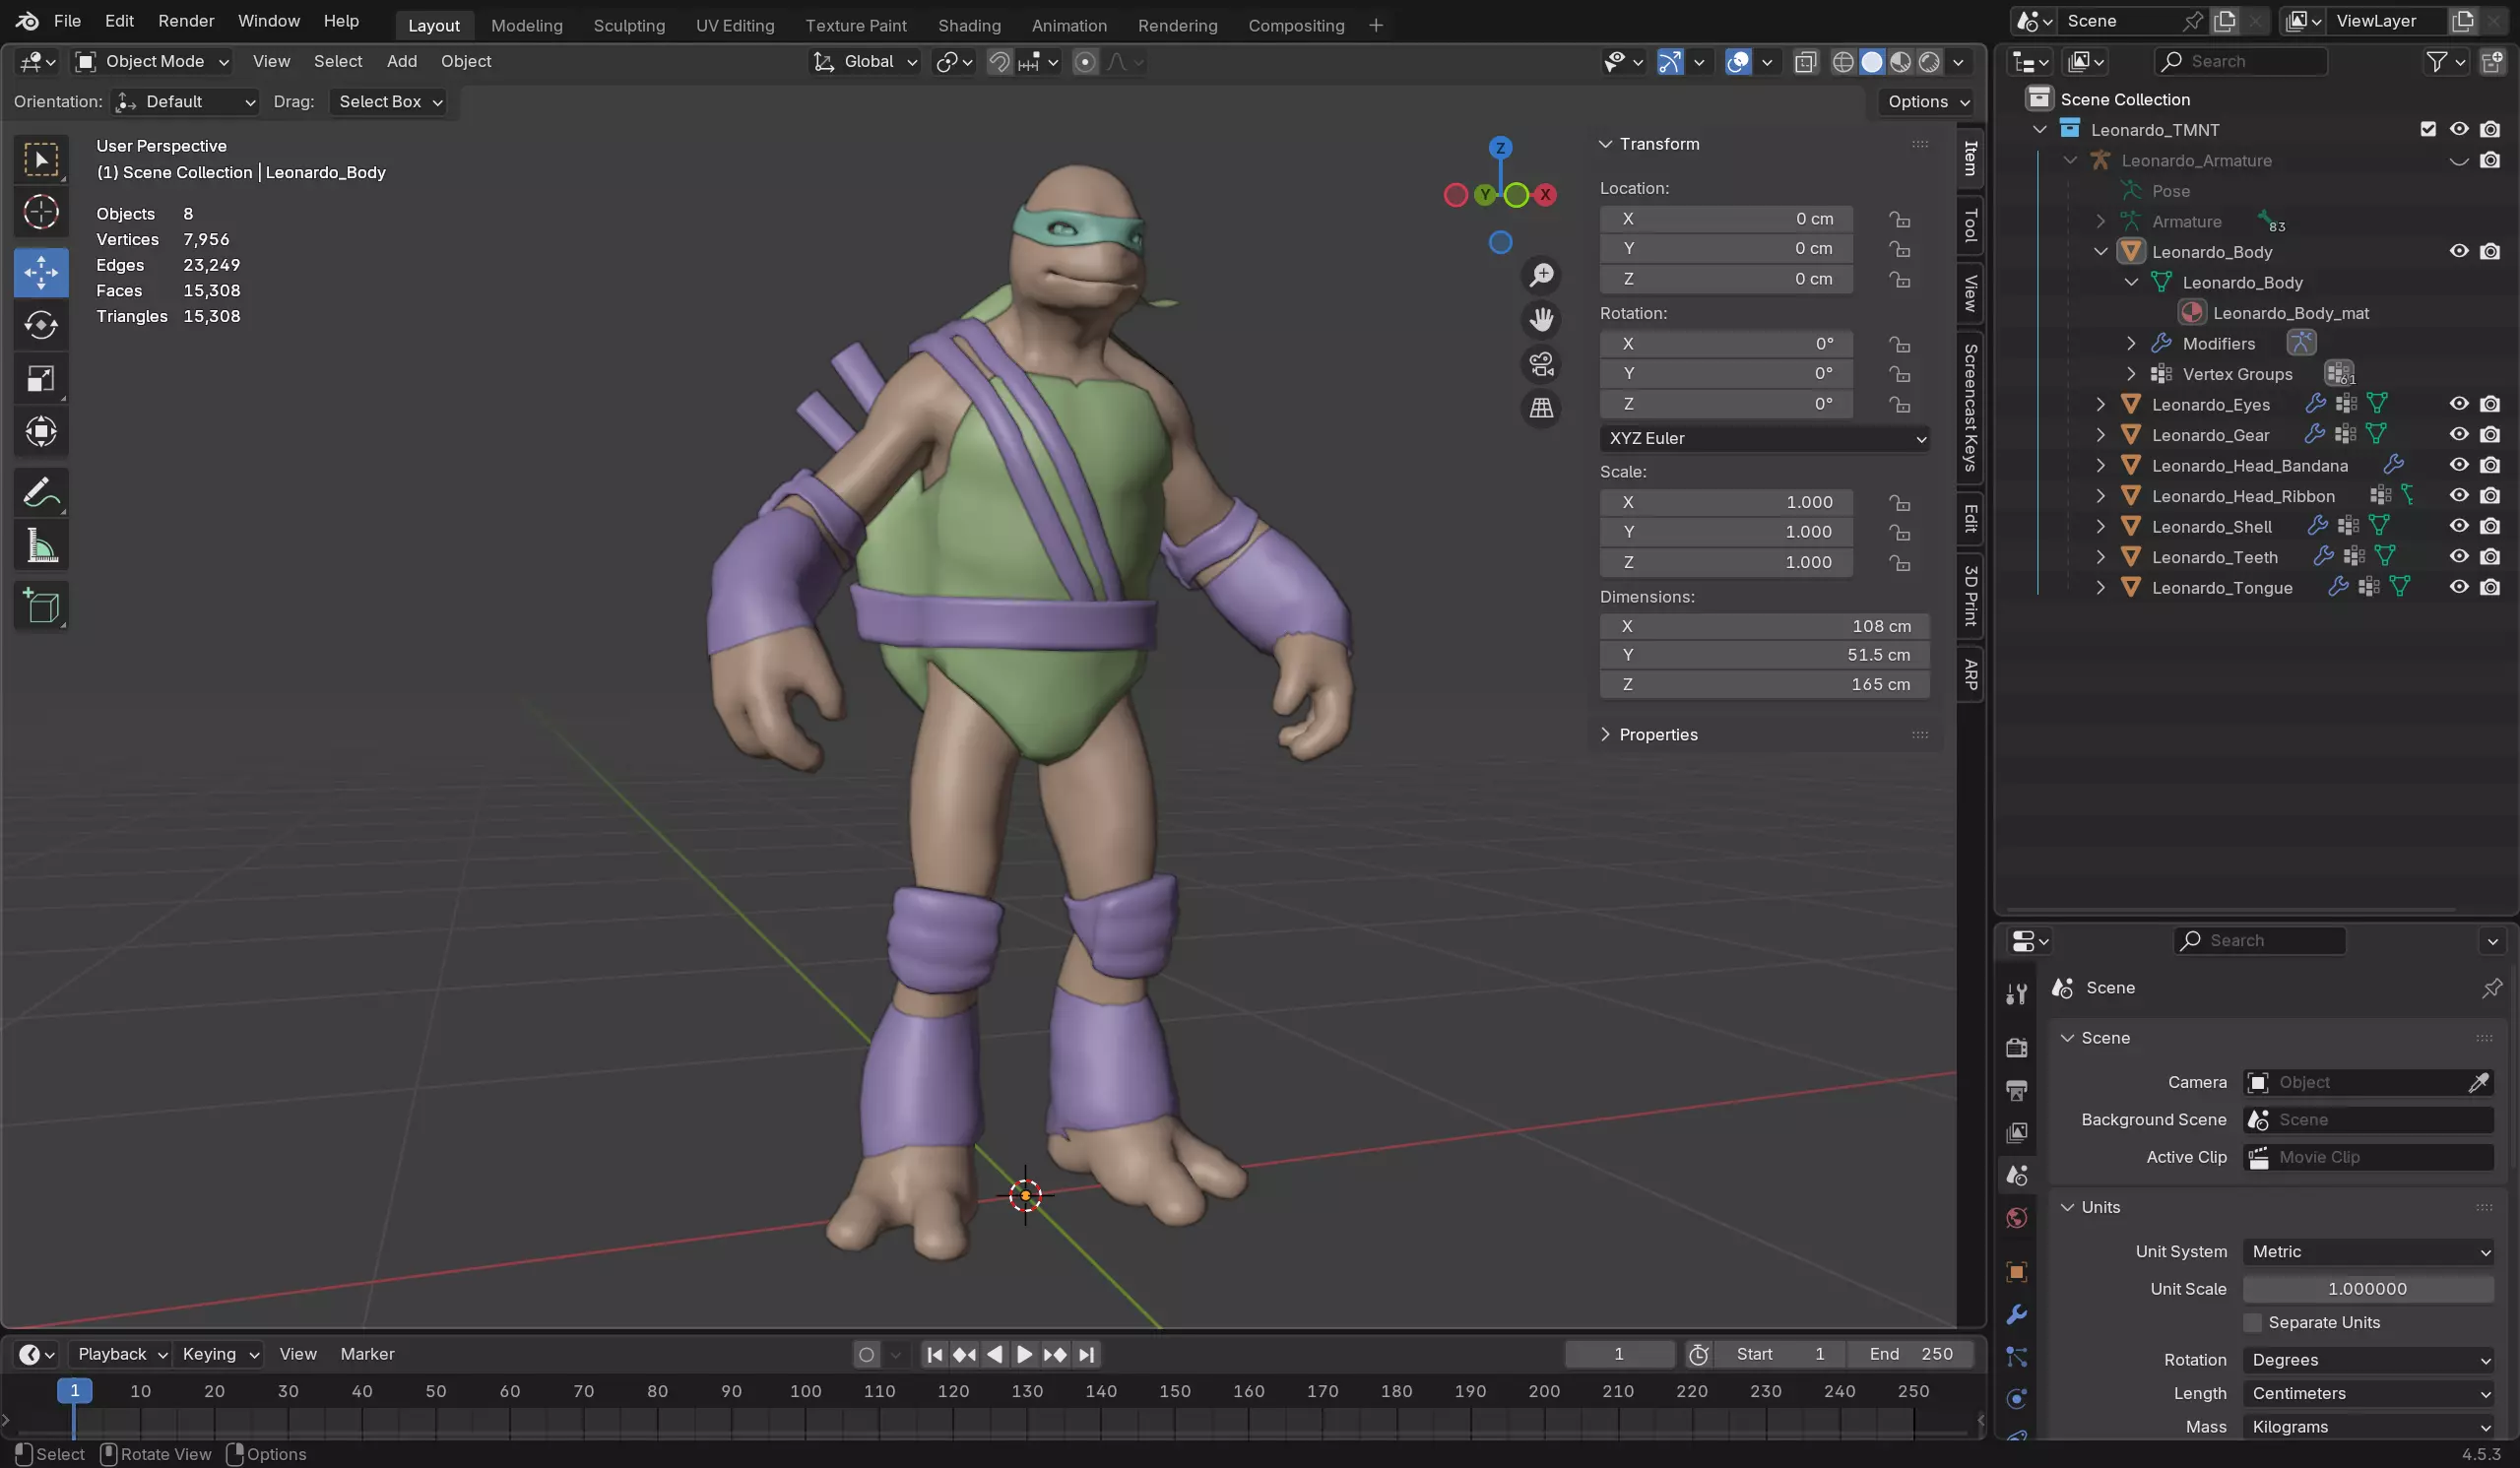Activate the Scale tool

tap(41, 378)
